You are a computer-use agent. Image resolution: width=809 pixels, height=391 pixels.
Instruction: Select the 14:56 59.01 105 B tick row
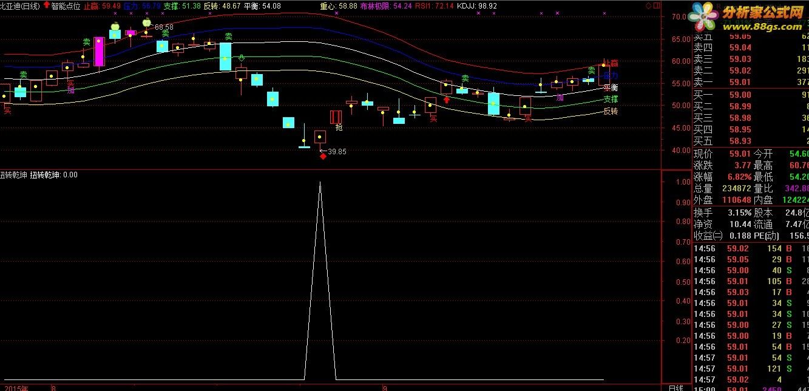click(x=751, y=281)
